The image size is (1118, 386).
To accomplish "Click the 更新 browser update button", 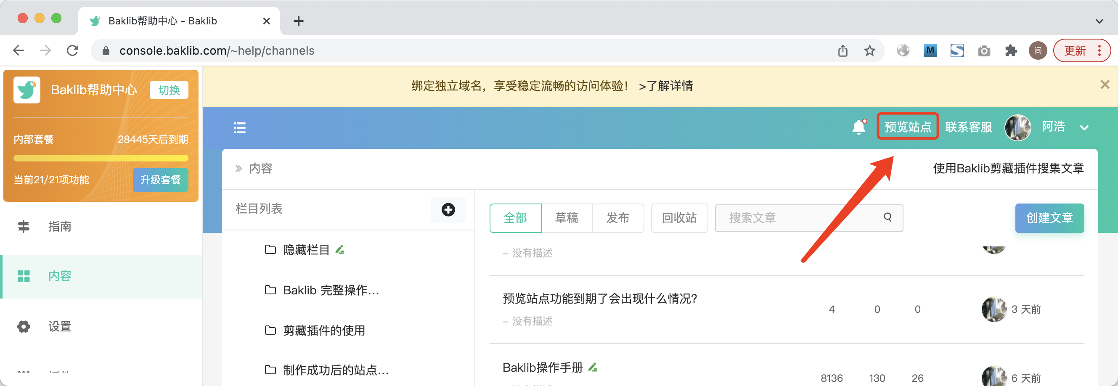I will click(1082, 51).
